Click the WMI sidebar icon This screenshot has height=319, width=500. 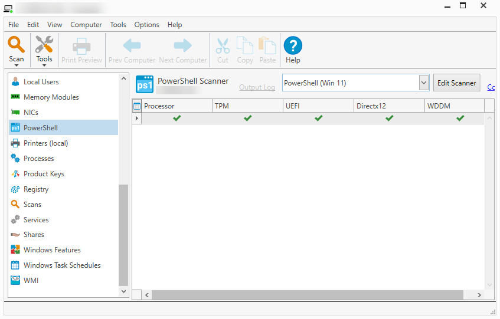15,280
